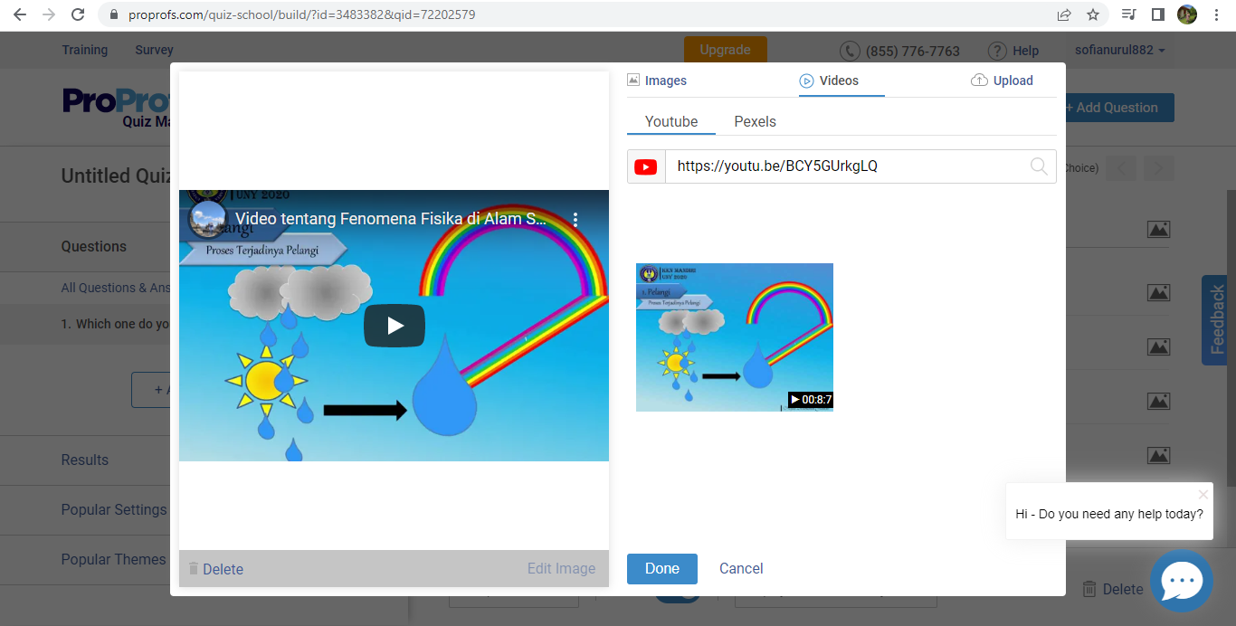Click the red YouTube logo icon
The width and height of the screenshot is (1236, 626).
click(x=646, y=166)
